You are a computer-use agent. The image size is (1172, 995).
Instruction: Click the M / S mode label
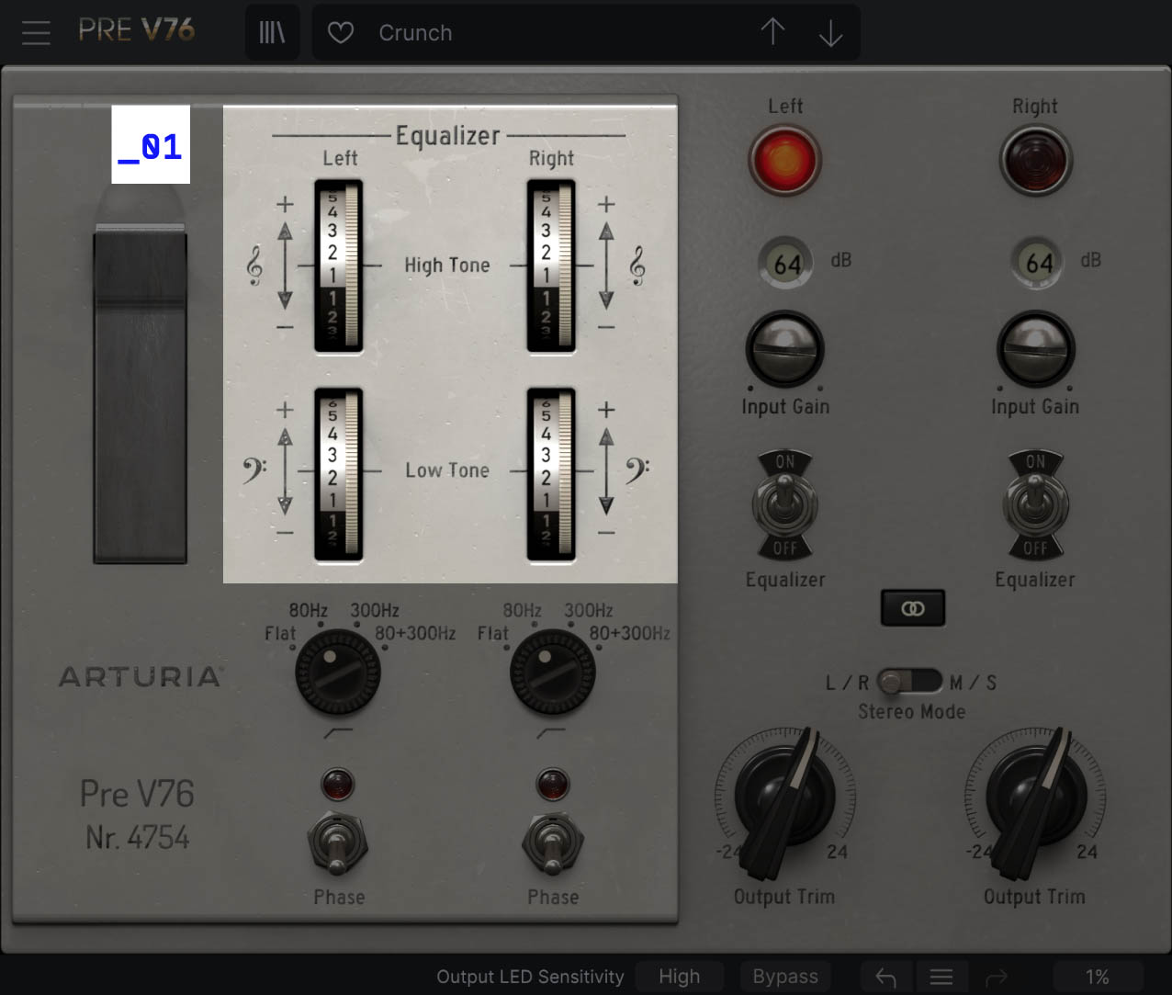974,683
